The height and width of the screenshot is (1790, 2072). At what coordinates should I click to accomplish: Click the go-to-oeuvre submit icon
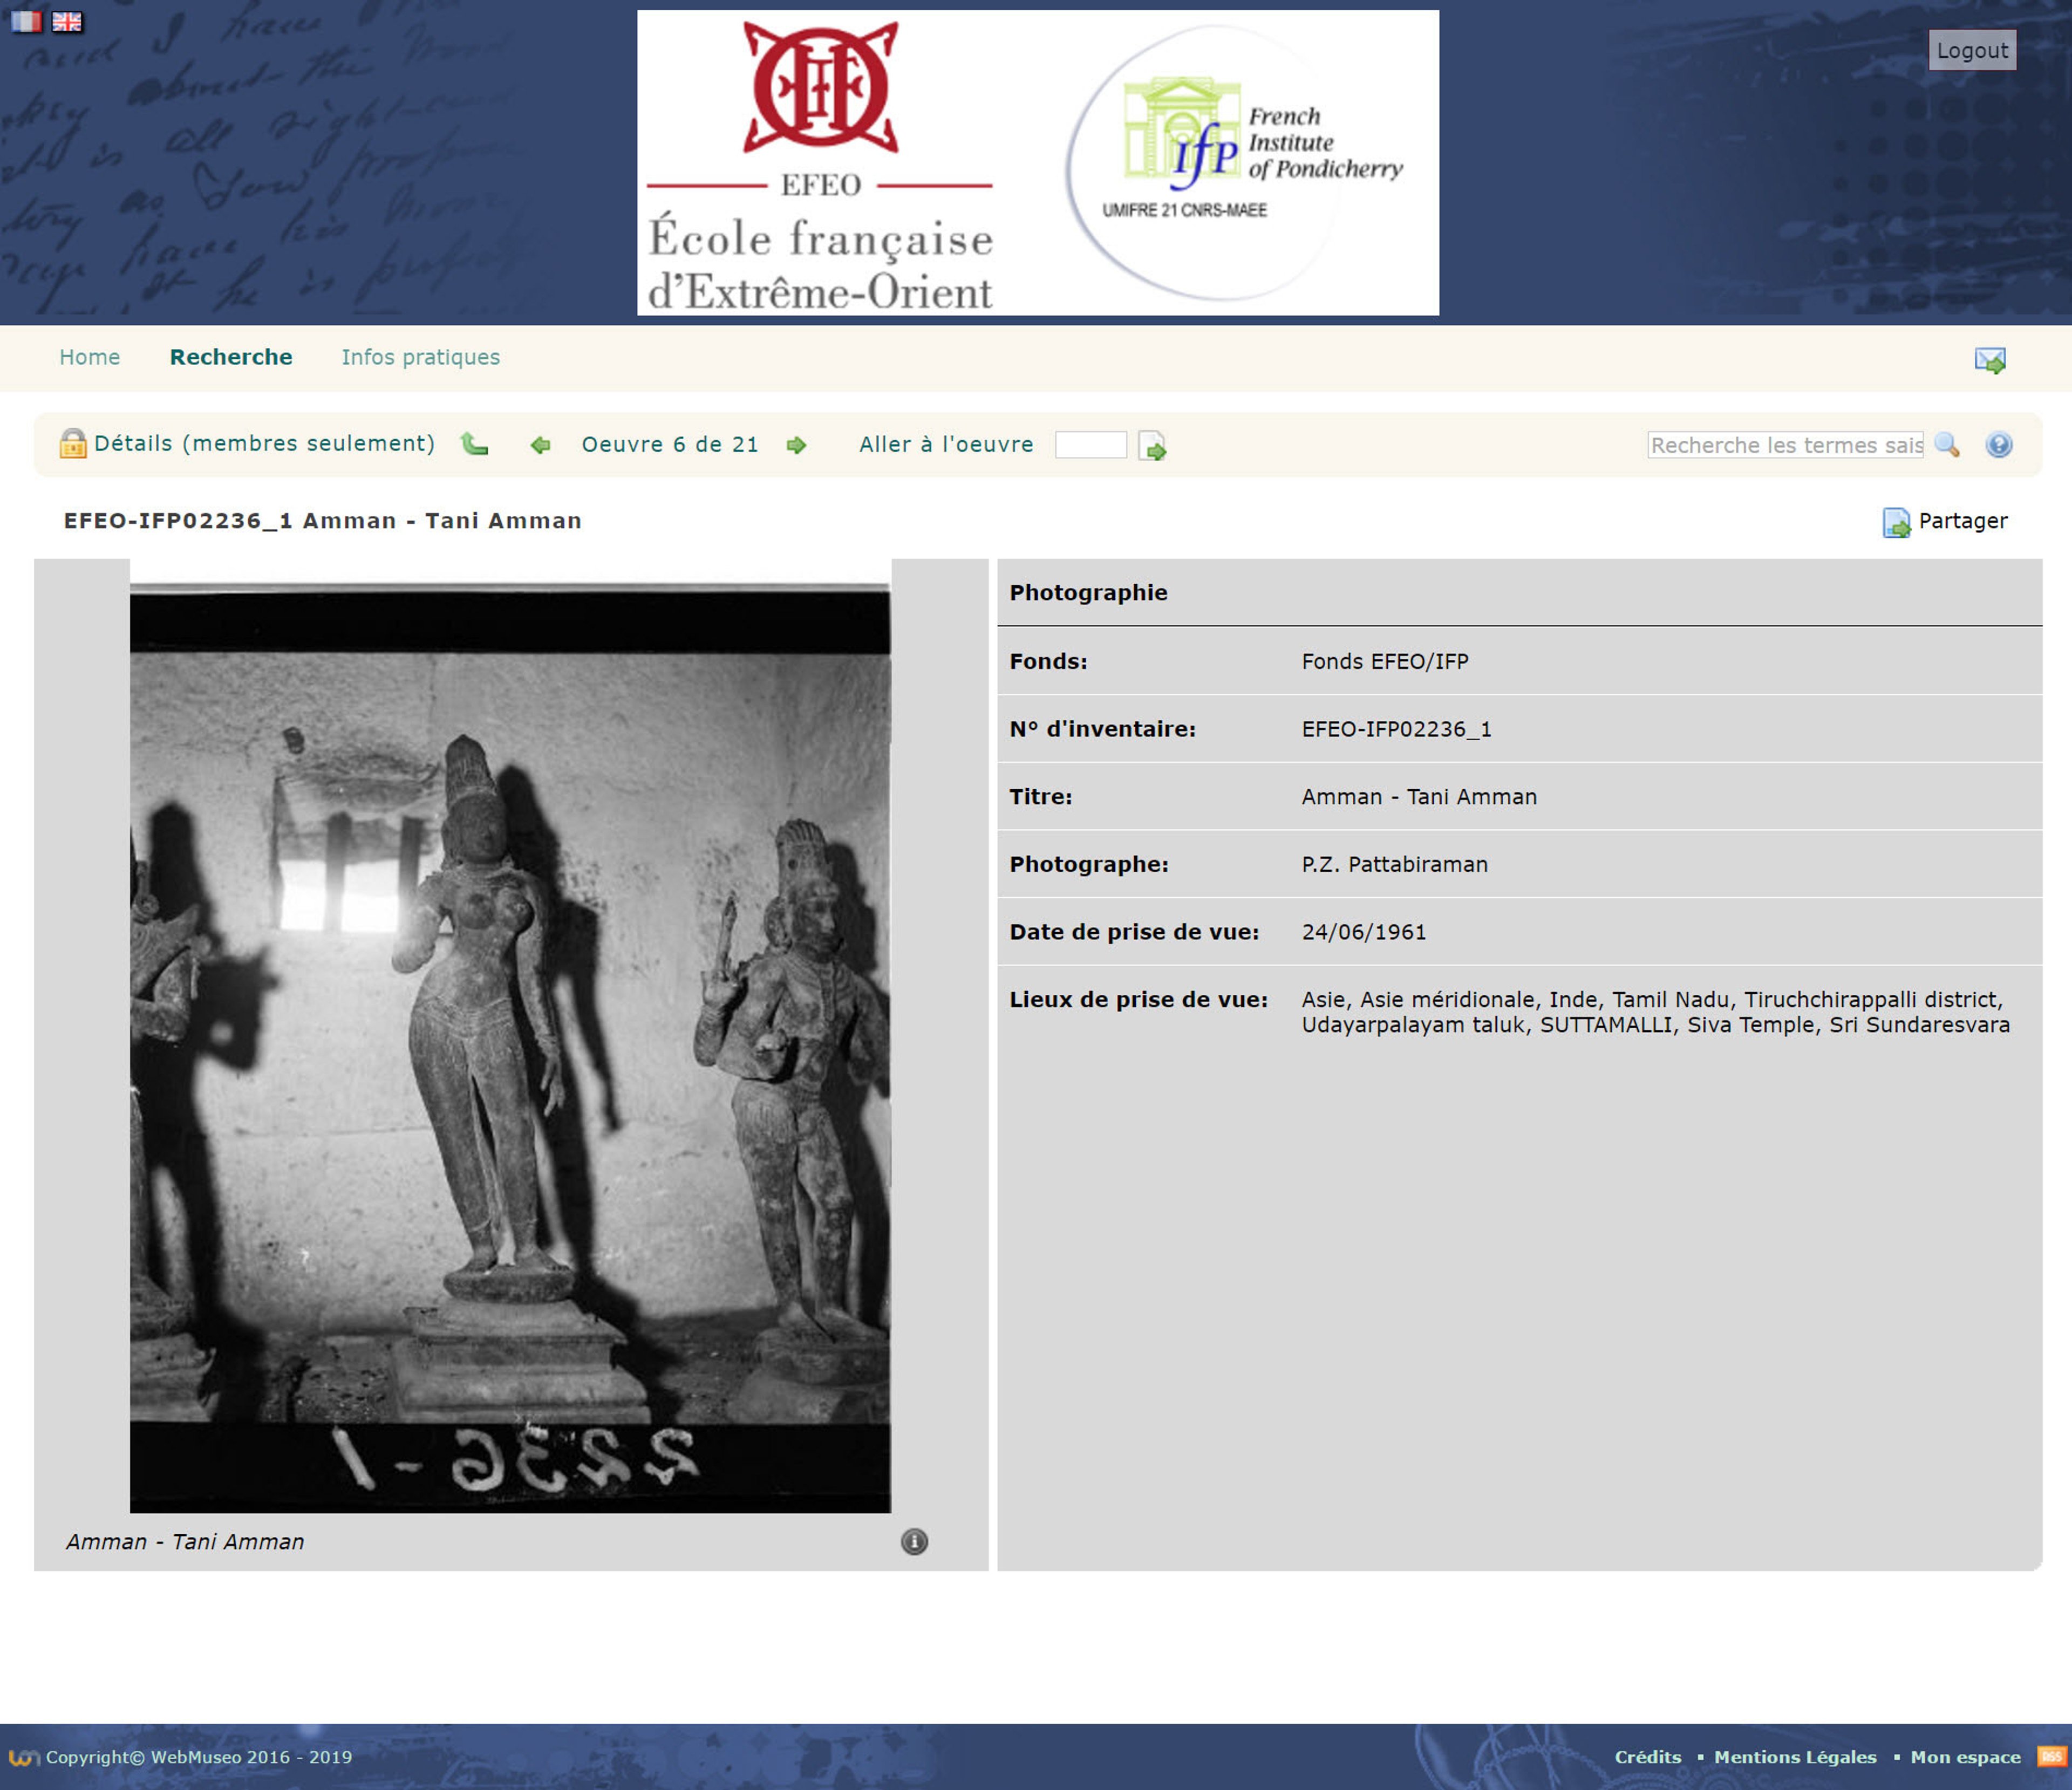1152,445
